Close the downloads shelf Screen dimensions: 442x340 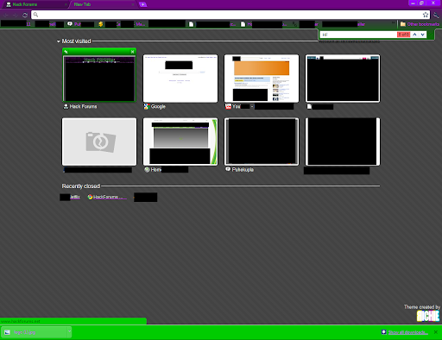[x=436, y=332]
